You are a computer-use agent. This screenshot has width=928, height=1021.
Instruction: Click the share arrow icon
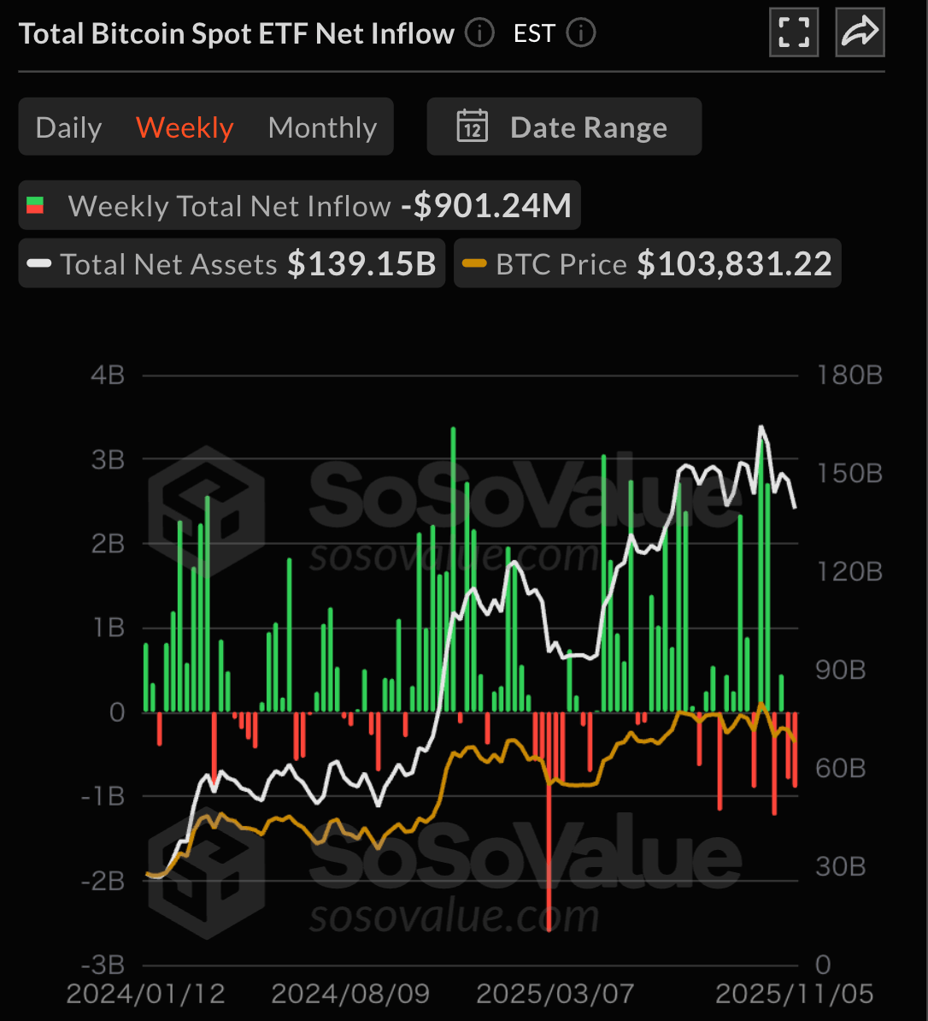pos(860,32)
